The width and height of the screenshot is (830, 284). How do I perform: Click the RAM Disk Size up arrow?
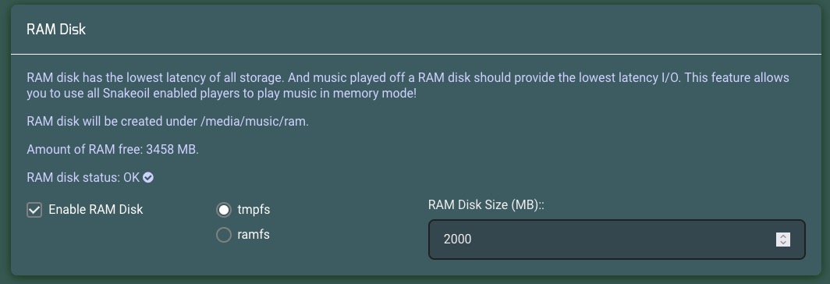(783, 236)
